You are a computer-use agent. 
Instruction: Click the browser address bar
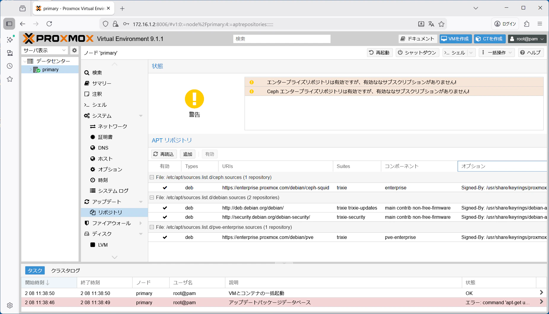coord(273,24)
